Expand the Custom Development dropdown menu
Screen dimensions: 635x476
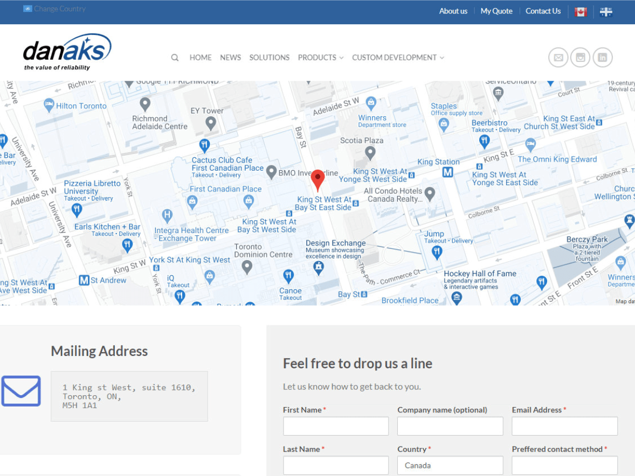tap(398, 58)
